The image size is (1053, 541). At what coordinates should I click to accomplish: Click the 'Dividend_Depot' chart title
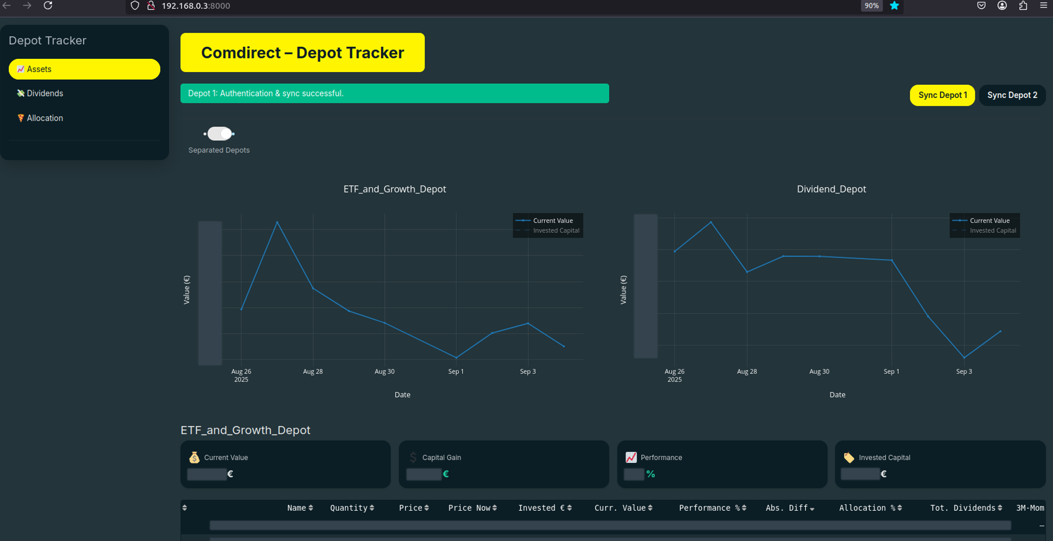[x=832, y=189]
